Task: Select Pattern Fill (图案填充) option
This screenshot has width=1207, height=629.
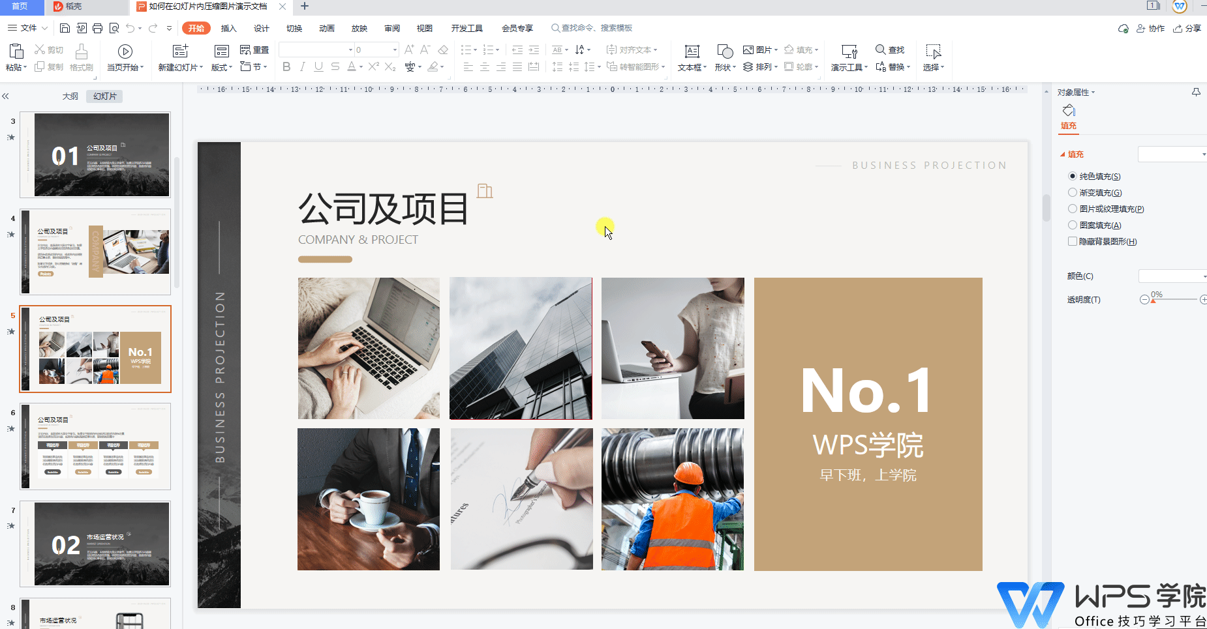Action: [1073, 225]
